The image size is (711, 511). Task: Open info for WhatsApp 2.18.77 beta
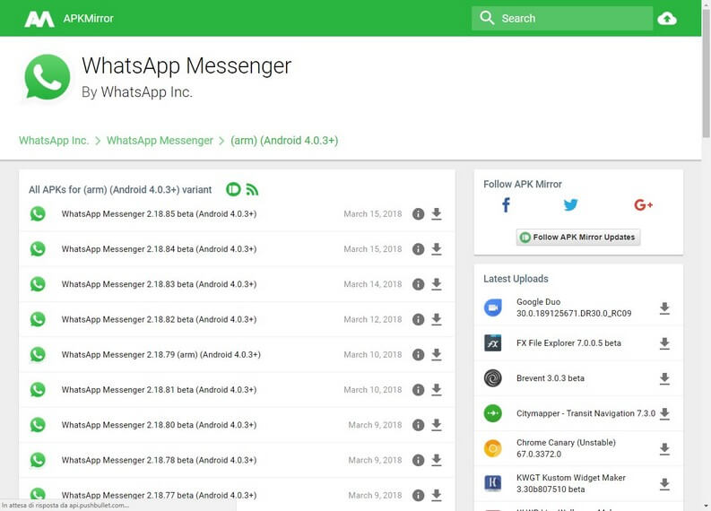[418, 495]
